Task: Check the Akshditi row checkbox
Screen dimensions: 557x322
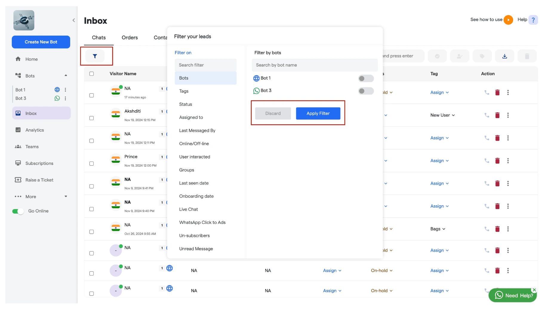Action: tap(92, 118)
